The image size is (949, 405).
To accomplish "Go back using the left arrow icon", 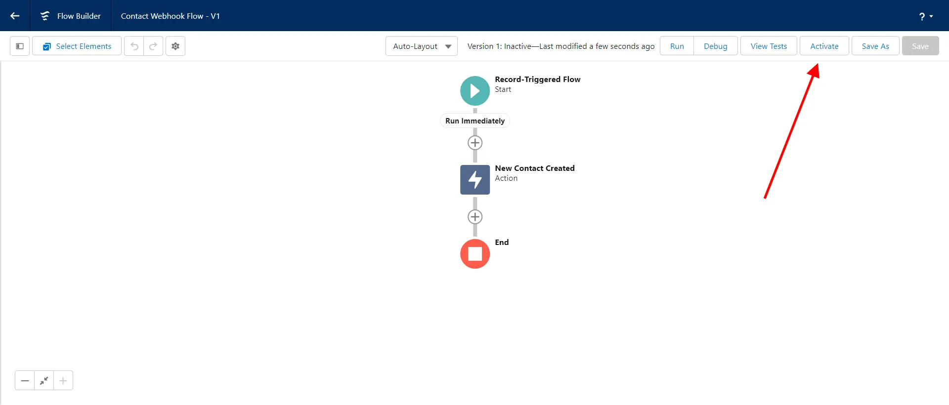I will (15, 16).
